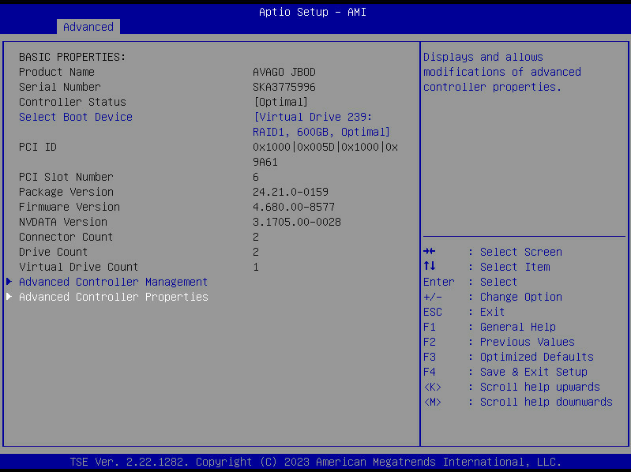Image resolution: width=631 pixels, height=472 pixels.
Task: Click the BASIC PROPERTIES heading
Action: pos(73,57)
